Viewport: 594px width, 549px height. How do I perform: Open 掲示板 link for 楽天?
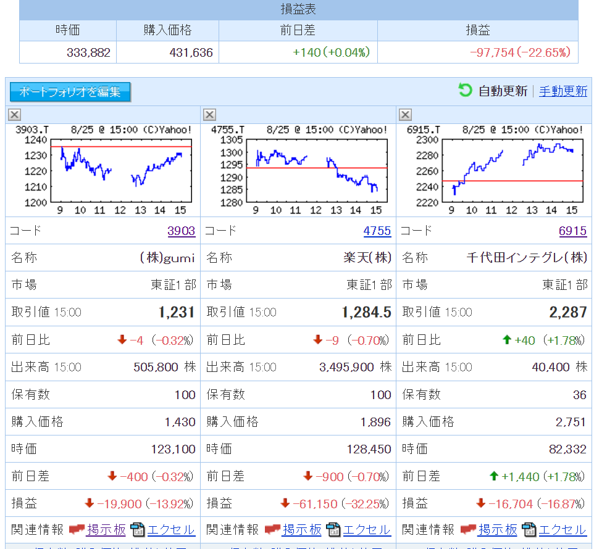[x=302, y=530]
